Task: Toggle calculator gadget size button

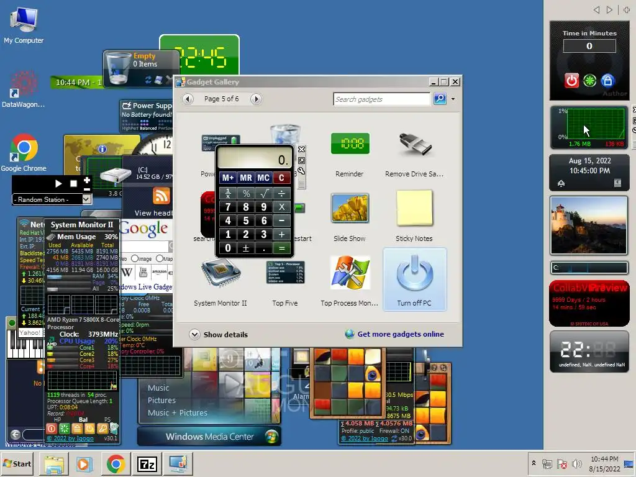Action: [x=301, y=161]
